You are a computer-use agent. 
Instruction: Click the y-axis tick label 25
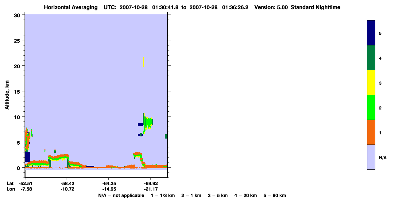(18, 40)
